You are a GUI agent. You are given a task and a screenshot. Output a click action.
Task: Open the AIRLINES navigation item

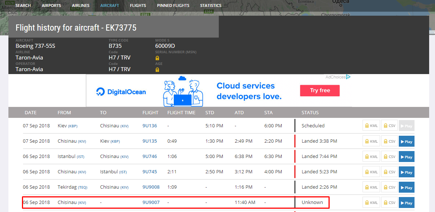pos(81,5)
